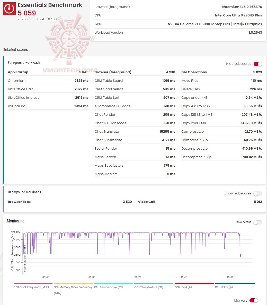This screenshot has width=267, height=305.
Task: Select the CPU Utility (%) legend
Action: coord(235,285)
